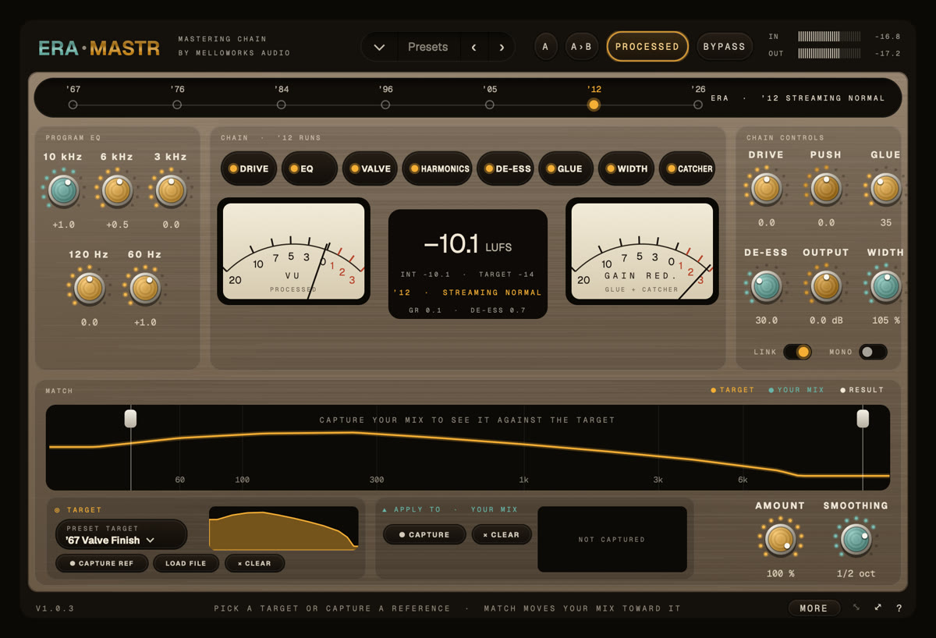Image resolution: width=936 pixels, height=638 pixels.
Task: Click the bright enlarge-window arrows icon
Action: pyautogui.click(x=878, y=608)
